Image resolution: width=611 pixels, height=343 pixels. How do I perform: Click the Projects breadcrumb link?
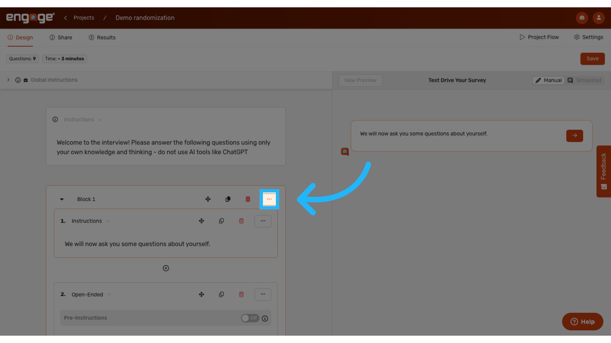tap(84, 18)
